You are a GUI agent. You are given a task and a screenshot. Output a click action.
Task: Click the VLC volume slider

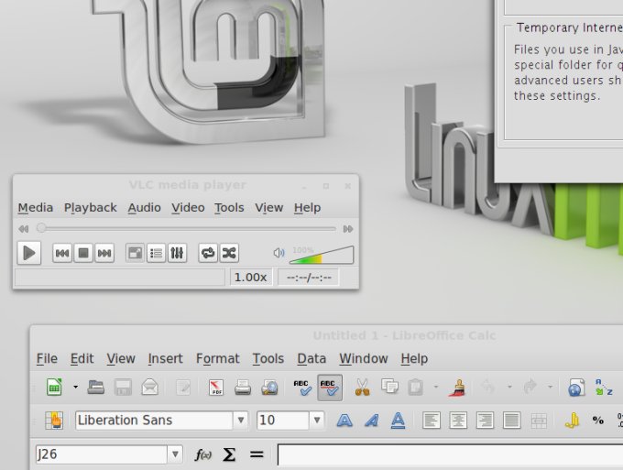[322, 256]
